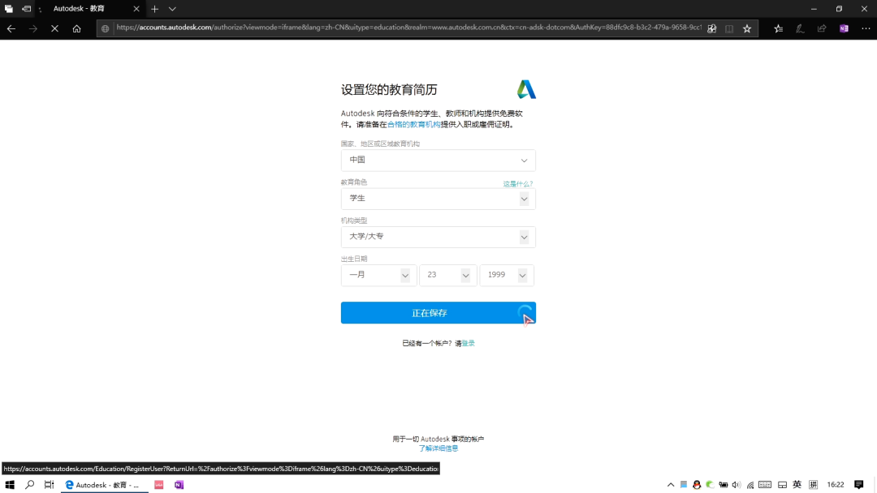
Task: Open the touch keyboard
Action: 765,485
